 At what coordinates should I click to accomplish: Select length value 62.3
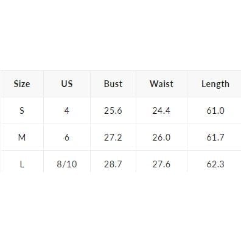[x=215, y=164]
